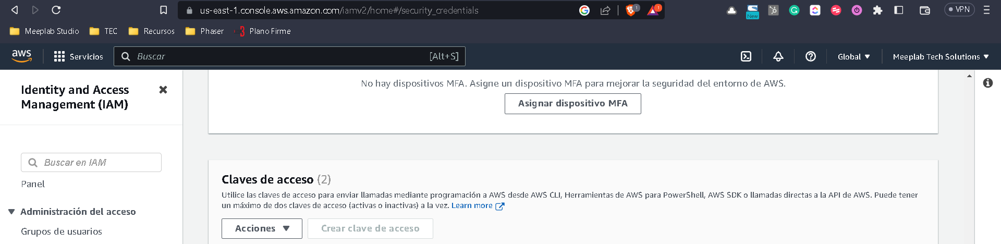Image resolution: width=1001 pixels, height=244 pixels.
Task: Open the Acciones dropdown
Action: point(262,228)
